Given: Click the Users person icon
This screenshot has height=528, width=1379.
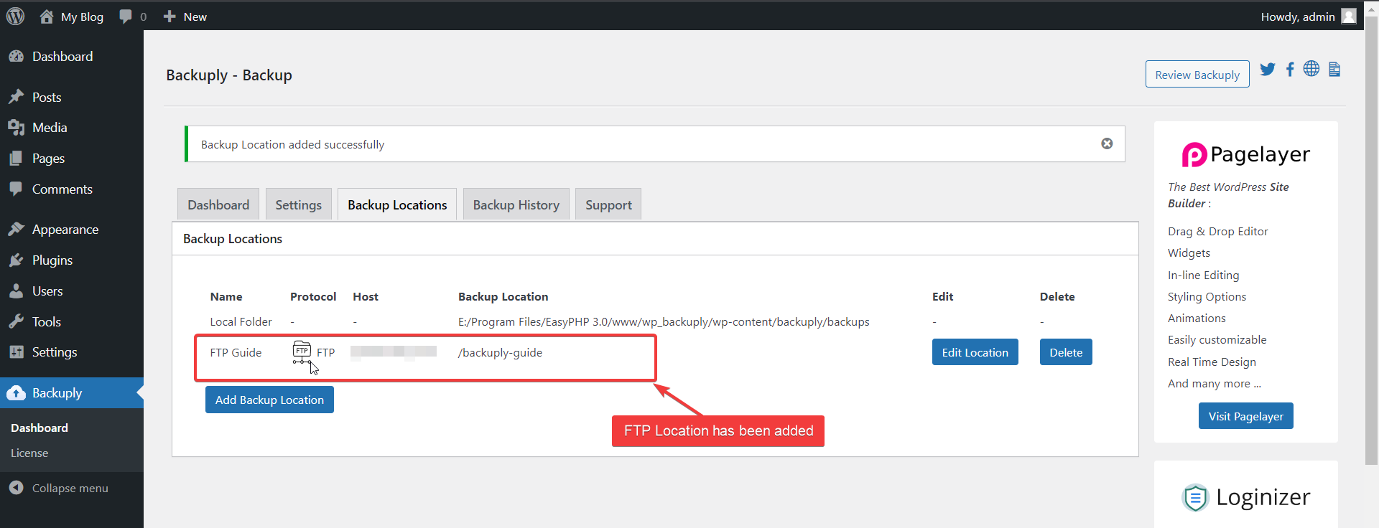Looking at the screenshot, I should click(x=16, y=291).
